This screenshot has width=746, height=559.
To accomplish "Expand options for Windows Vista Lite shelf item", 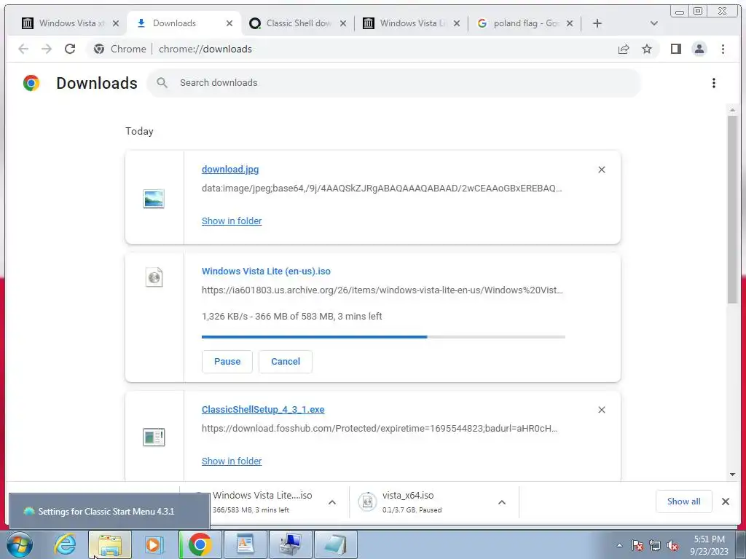I will pyautogui.click(x=332, y=502).
